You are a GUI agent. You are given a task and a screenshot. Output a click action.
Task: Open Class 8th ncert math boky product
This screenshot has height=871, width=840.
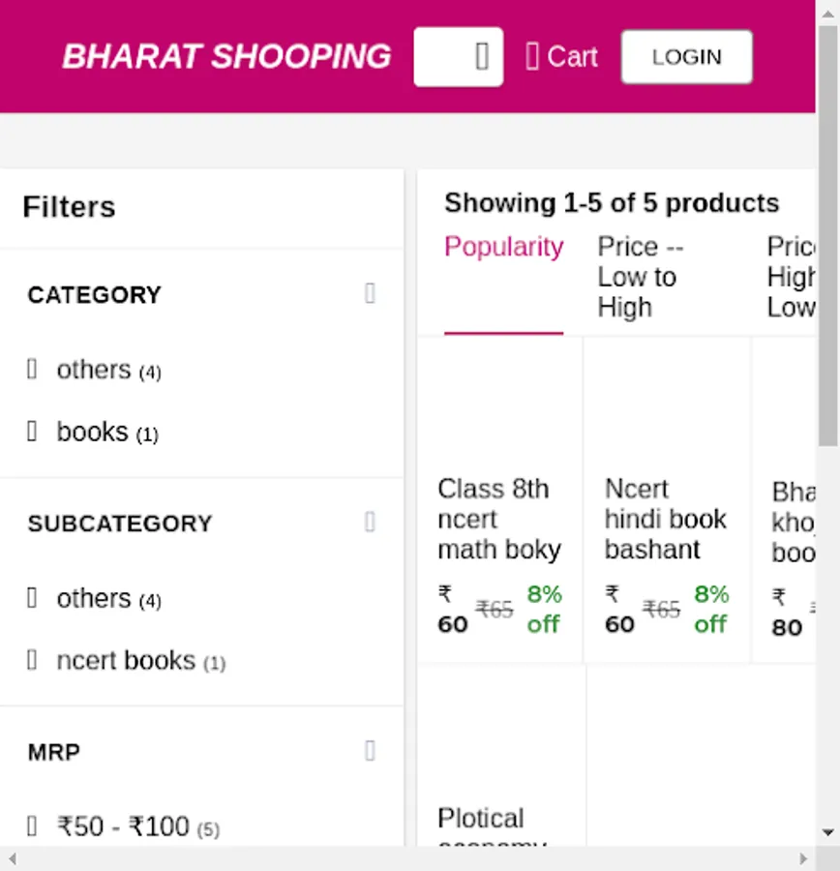pyautogui.click(x=499, y=519)
